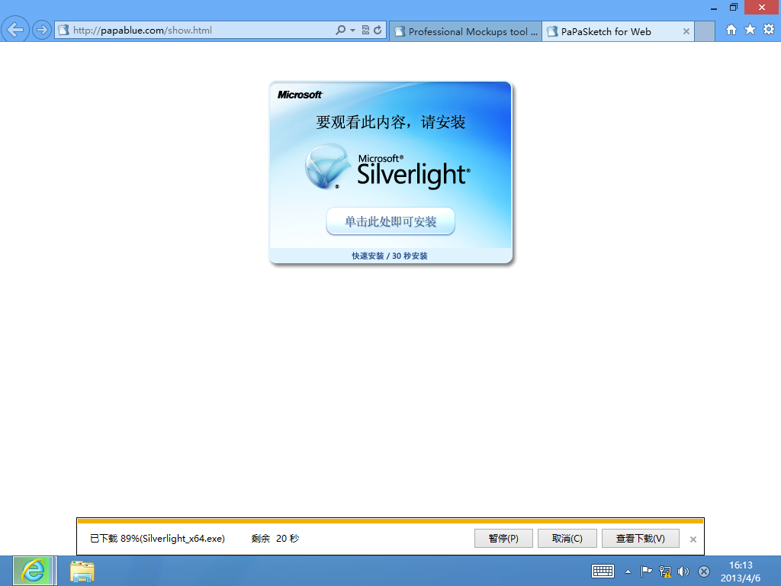Close the PaPaSketch for Web tab
Screen dimensions: 781x586
point(686,31)
